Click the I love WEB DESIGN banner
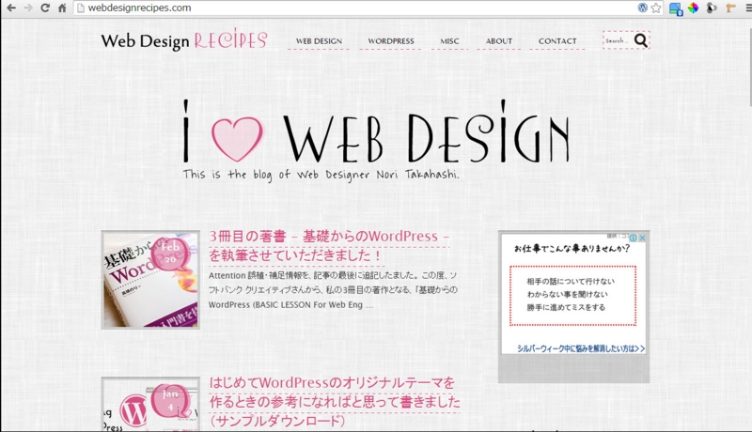Image resolution: width=752 pixels, height=432 pixels. [x=377, y=131]
